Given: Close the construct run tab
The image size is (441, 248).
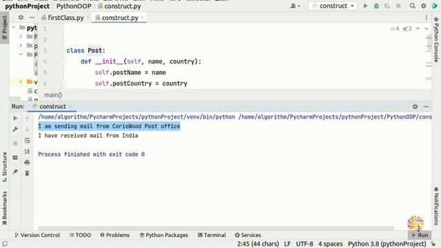Looking at the screenshot, I should pos(71,107).
